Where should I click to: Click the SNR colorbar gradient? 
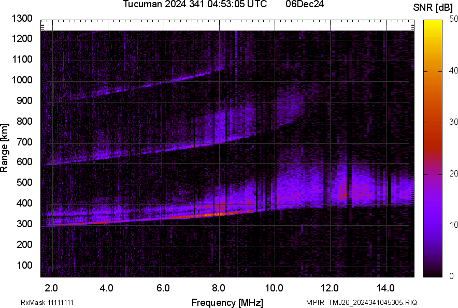click(x=433, y=149)
